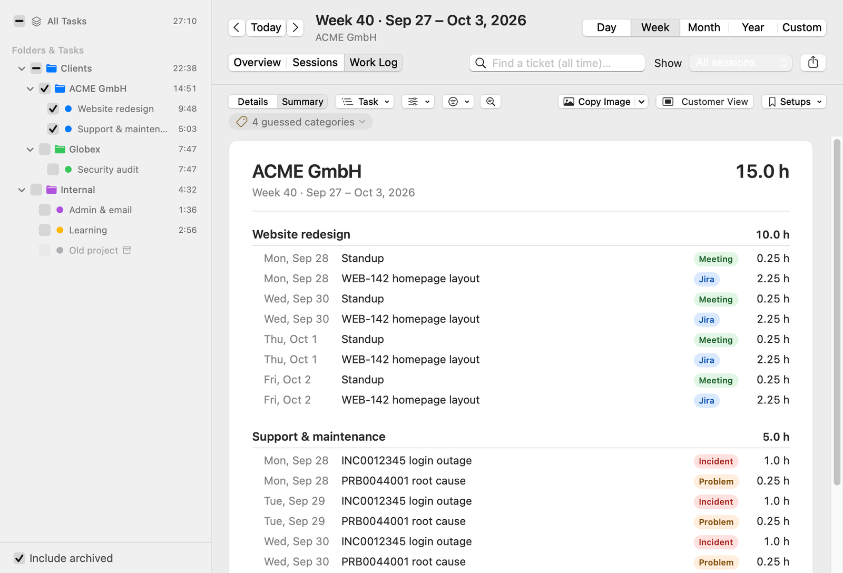Check the Admin & email checkbox

click(45, 210)
